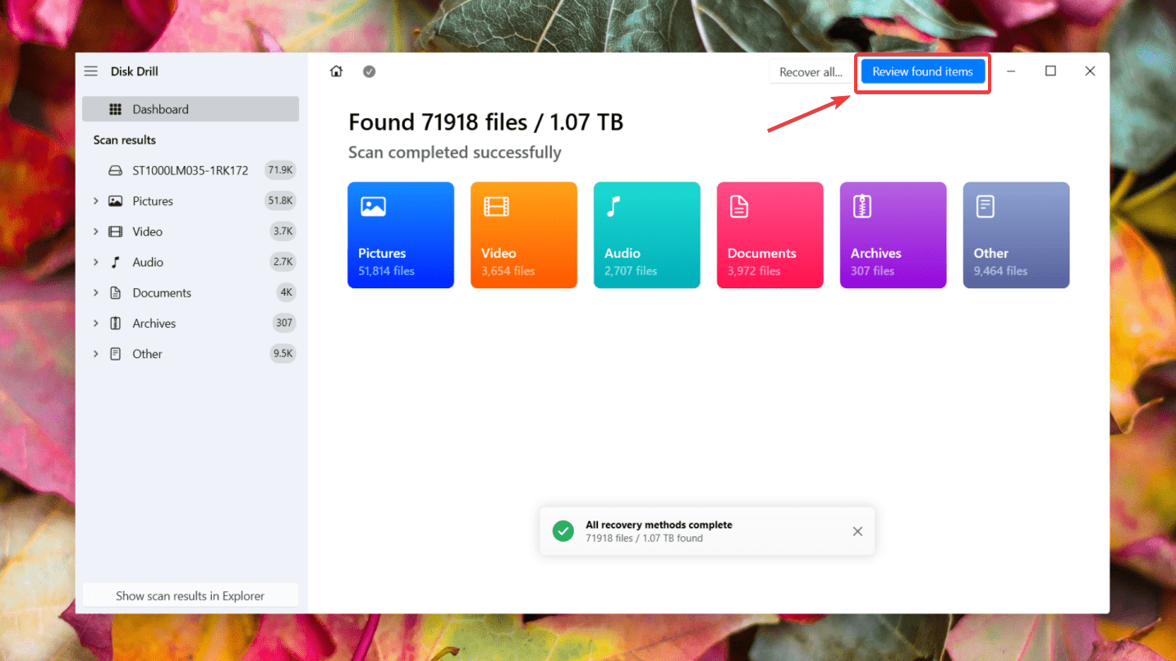The image size is (1176, 661).
Task: Select ST1000LM035-1RK172 in scan results
Action: pos(191,171)
